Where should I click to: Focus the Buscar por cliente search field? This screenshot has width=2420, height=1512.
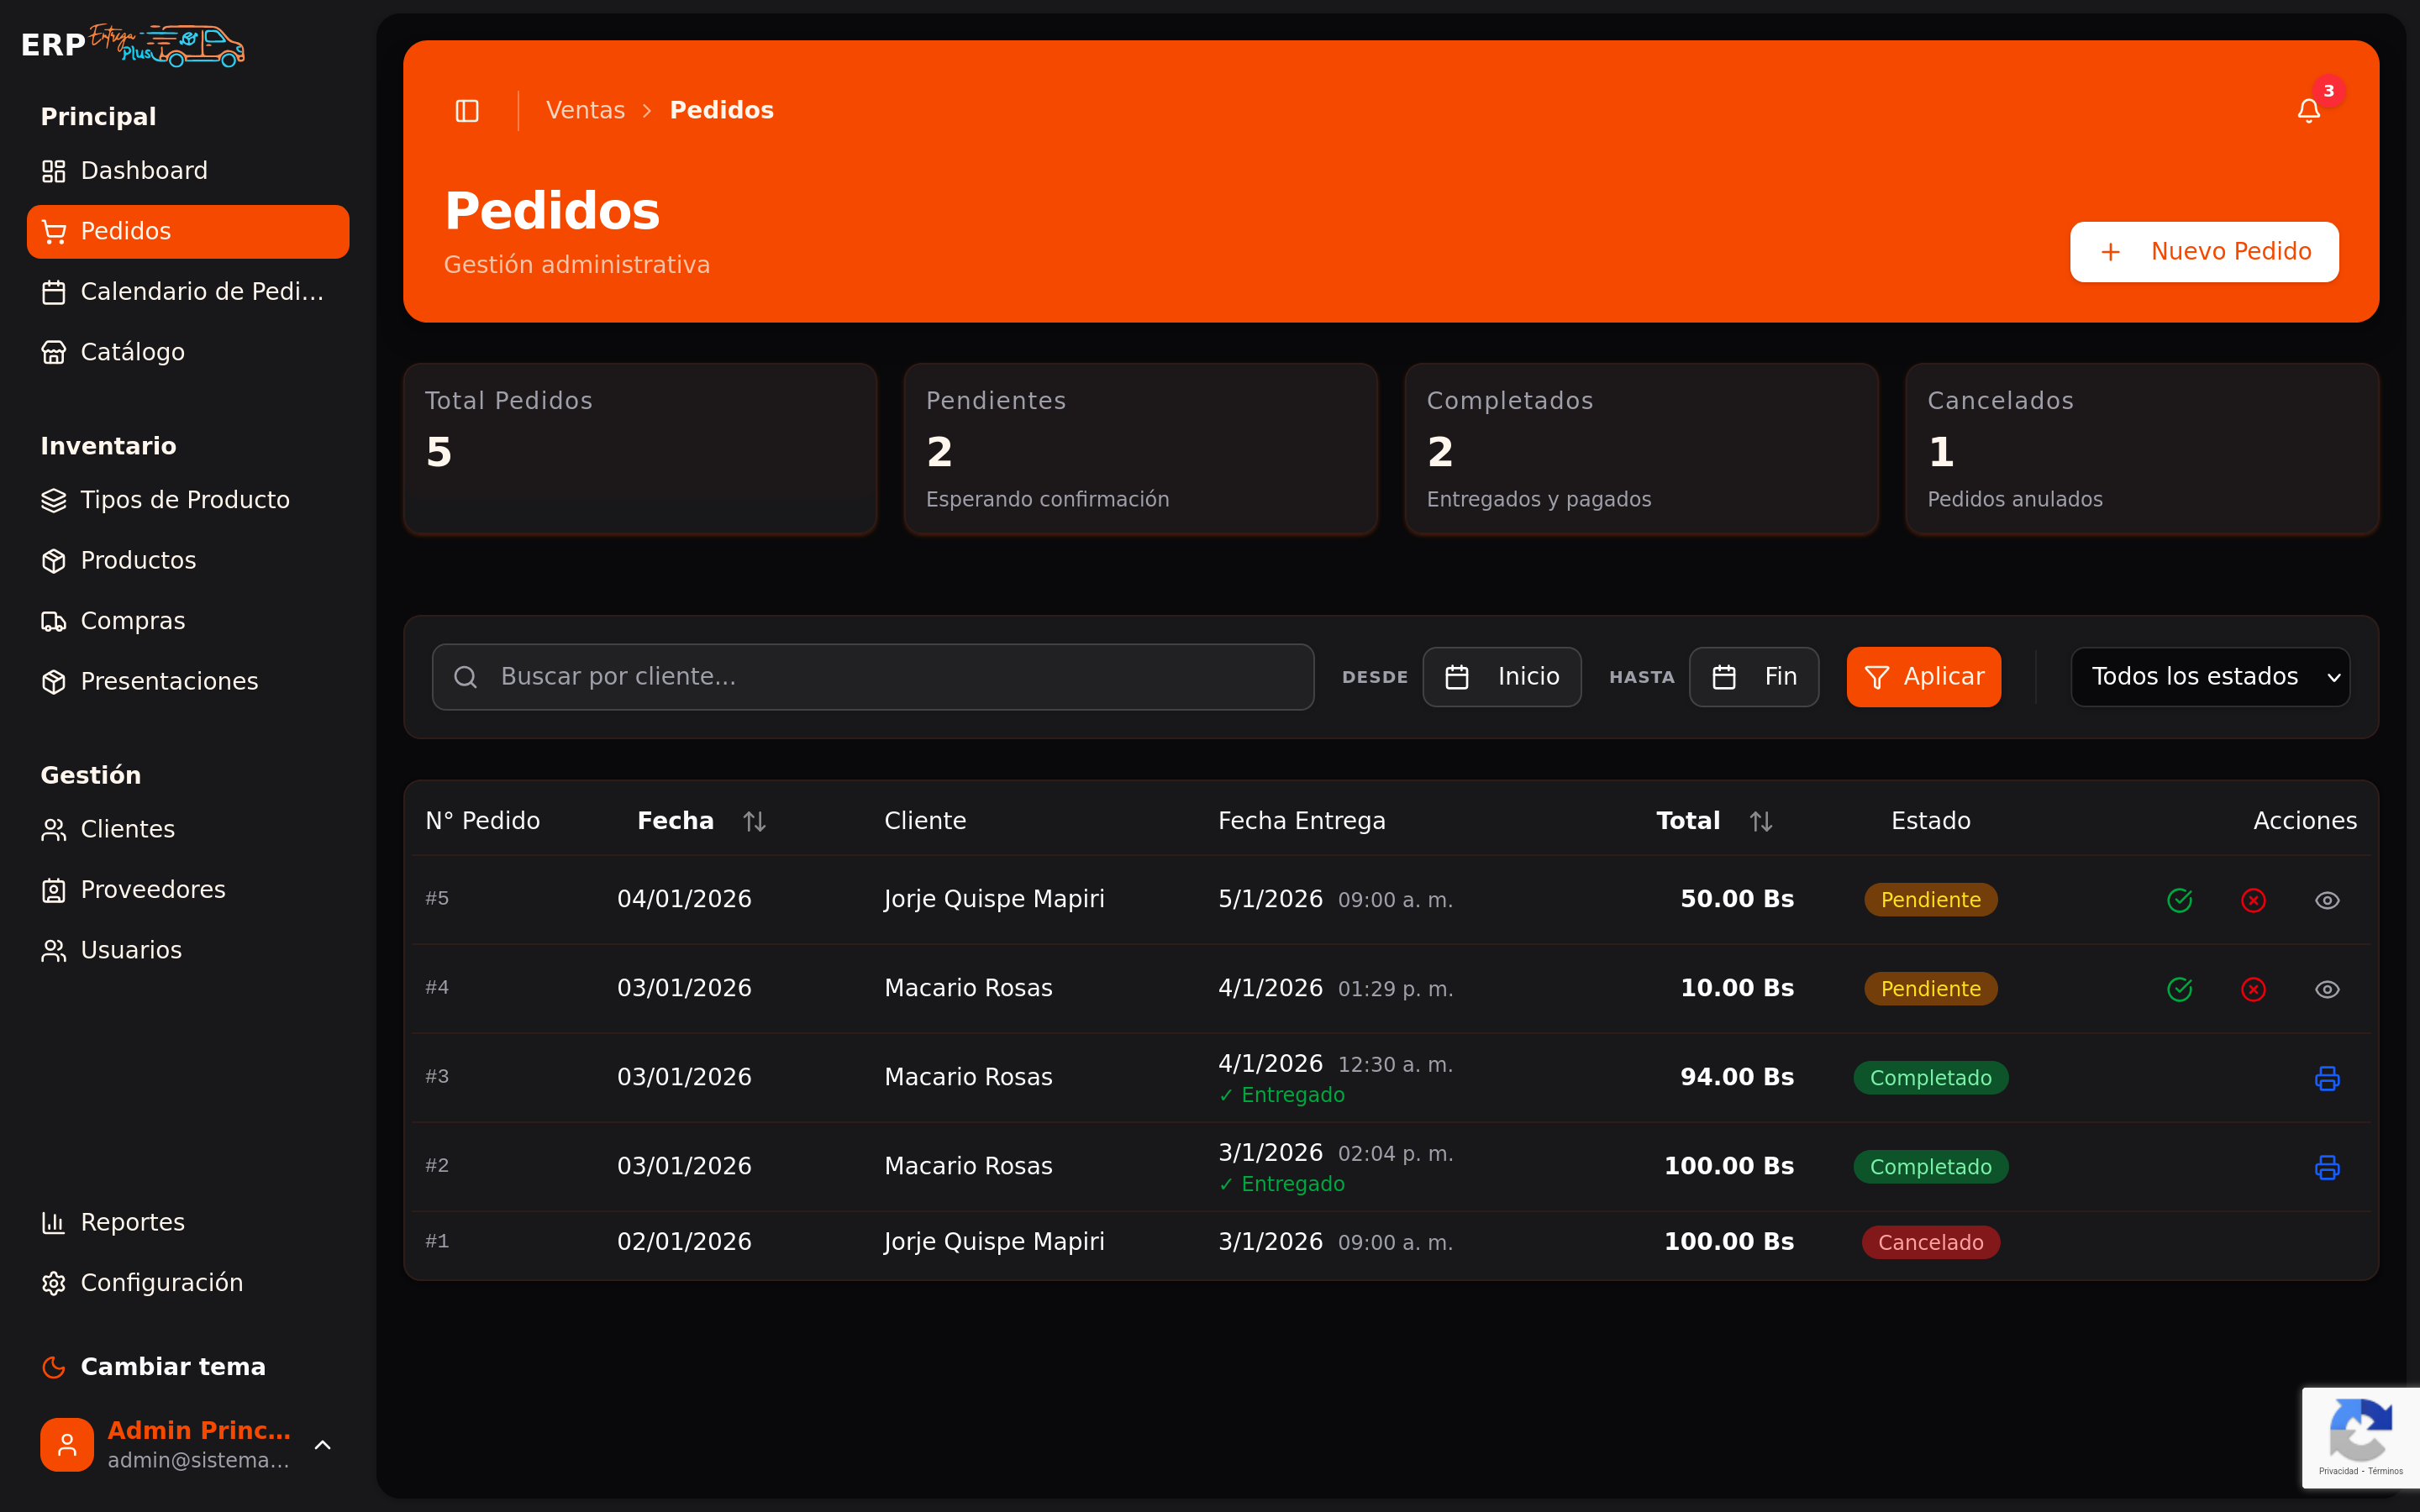(872, 677)
